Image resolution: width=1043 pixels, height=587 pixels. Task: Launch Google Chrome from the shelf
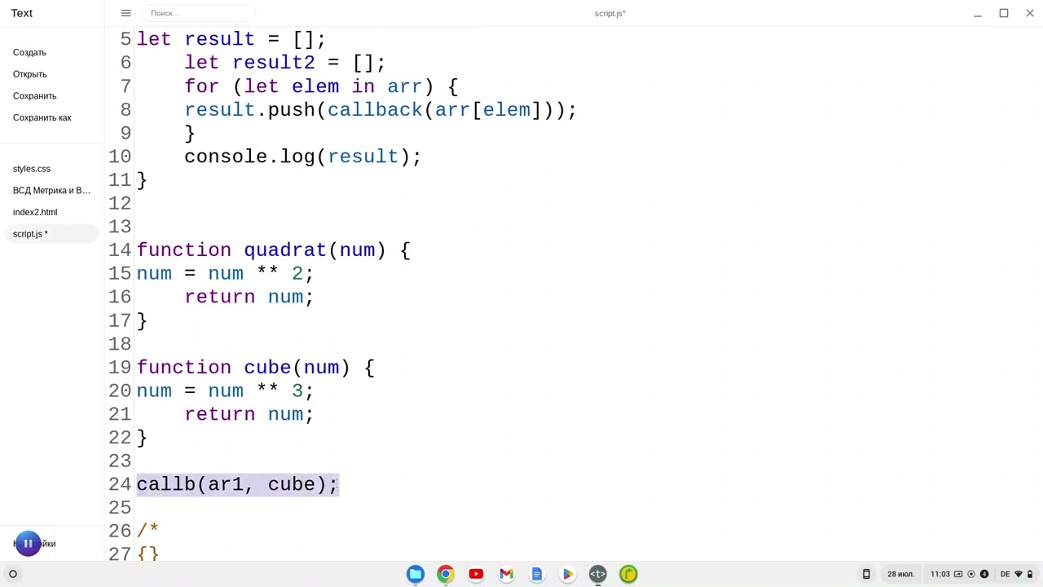point(446,574)
